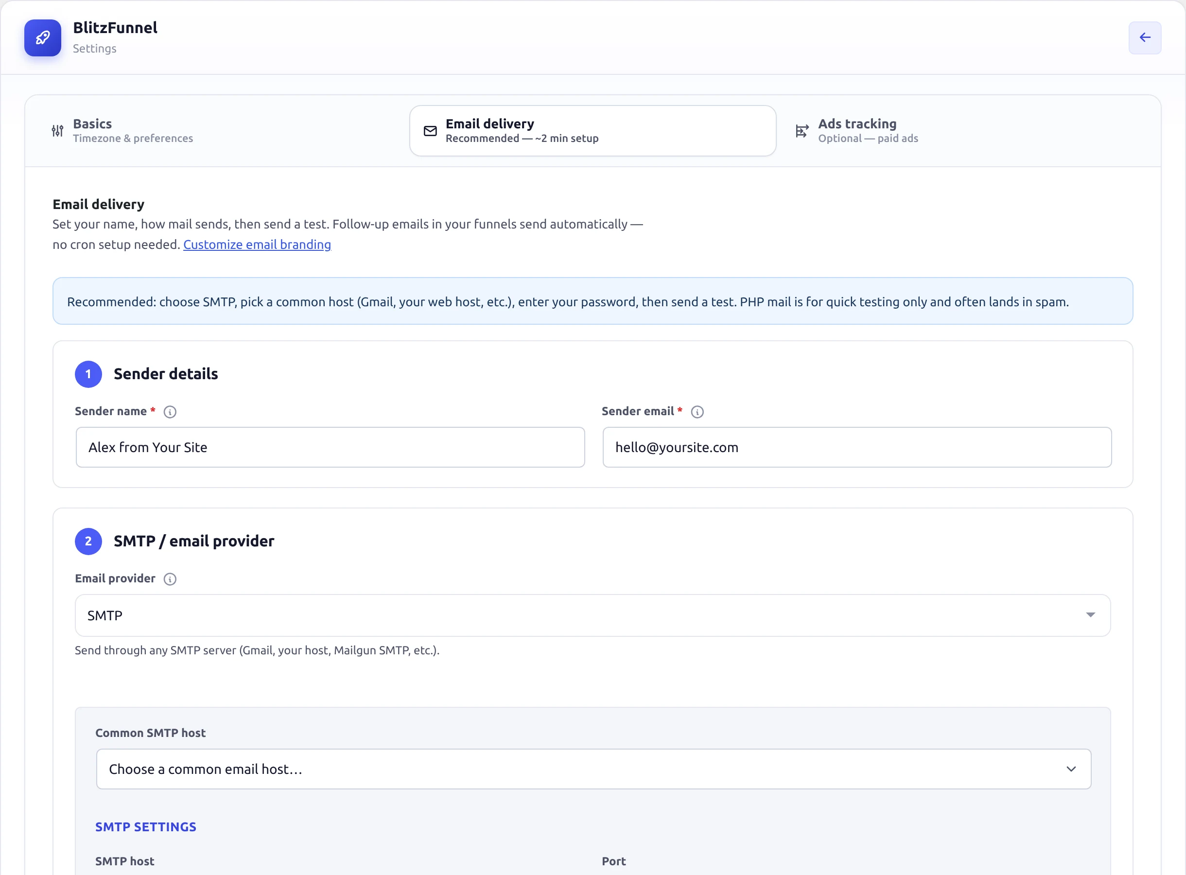Screen dimensions: 1186x875
Task: Select the Email delivery tab
Action: [593, 130]
